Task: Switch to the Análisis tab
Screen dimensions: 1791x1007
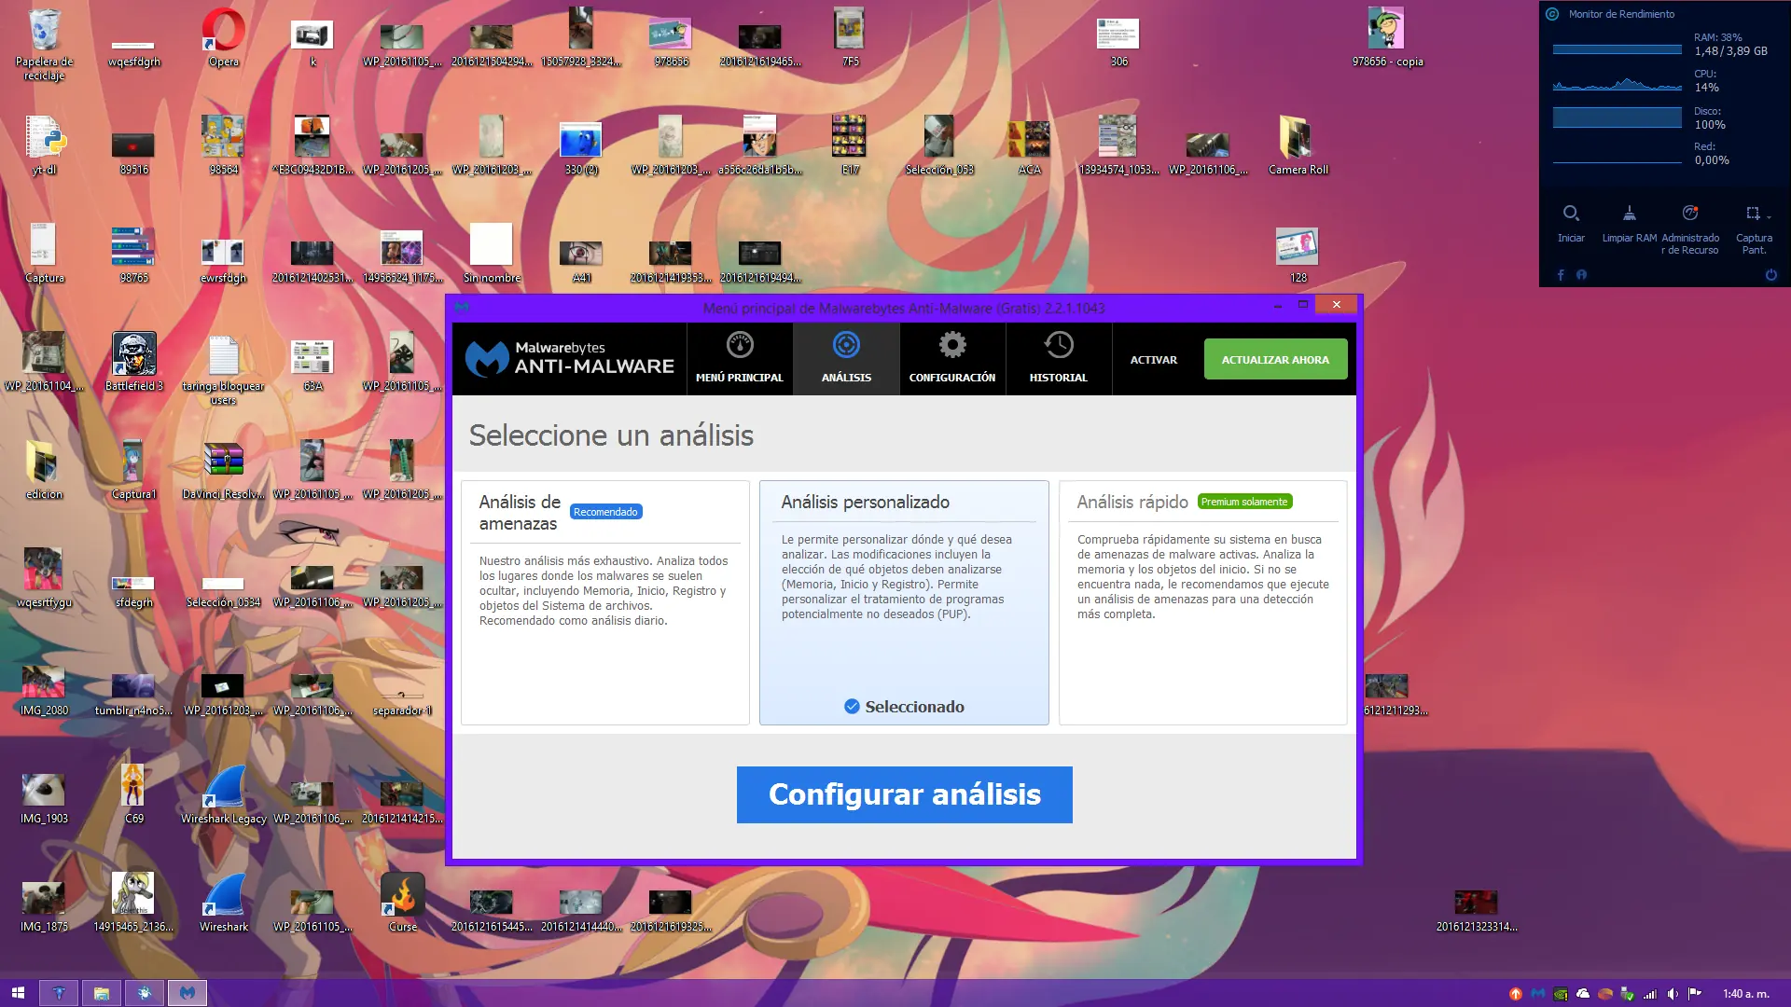Action: coord(846,359)
